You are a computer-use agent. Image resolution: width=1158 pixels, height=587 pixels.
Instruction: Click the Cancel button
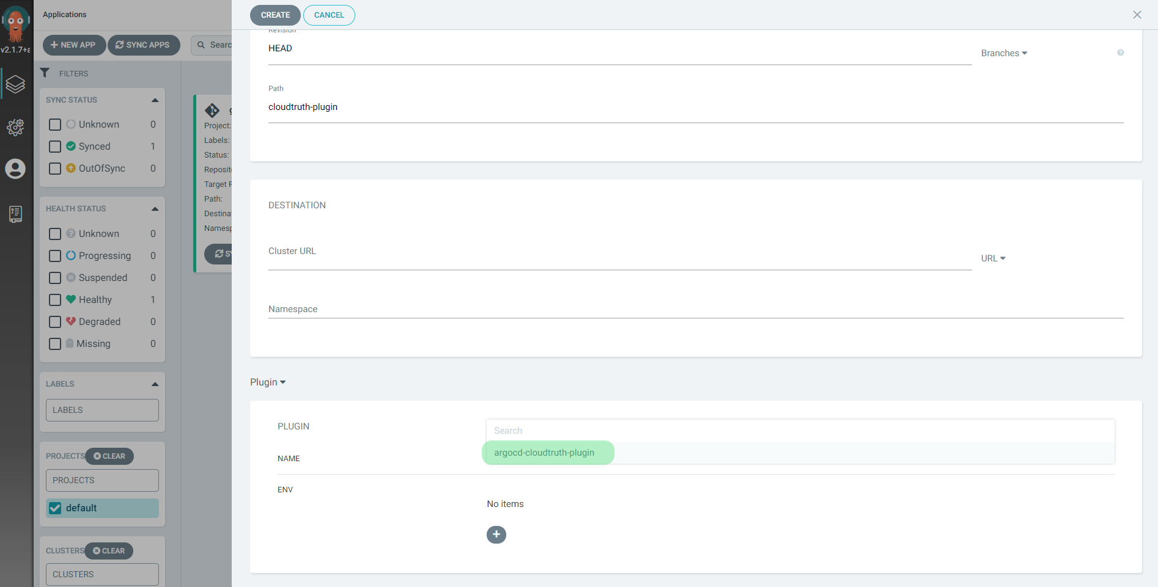click(329, 15)
